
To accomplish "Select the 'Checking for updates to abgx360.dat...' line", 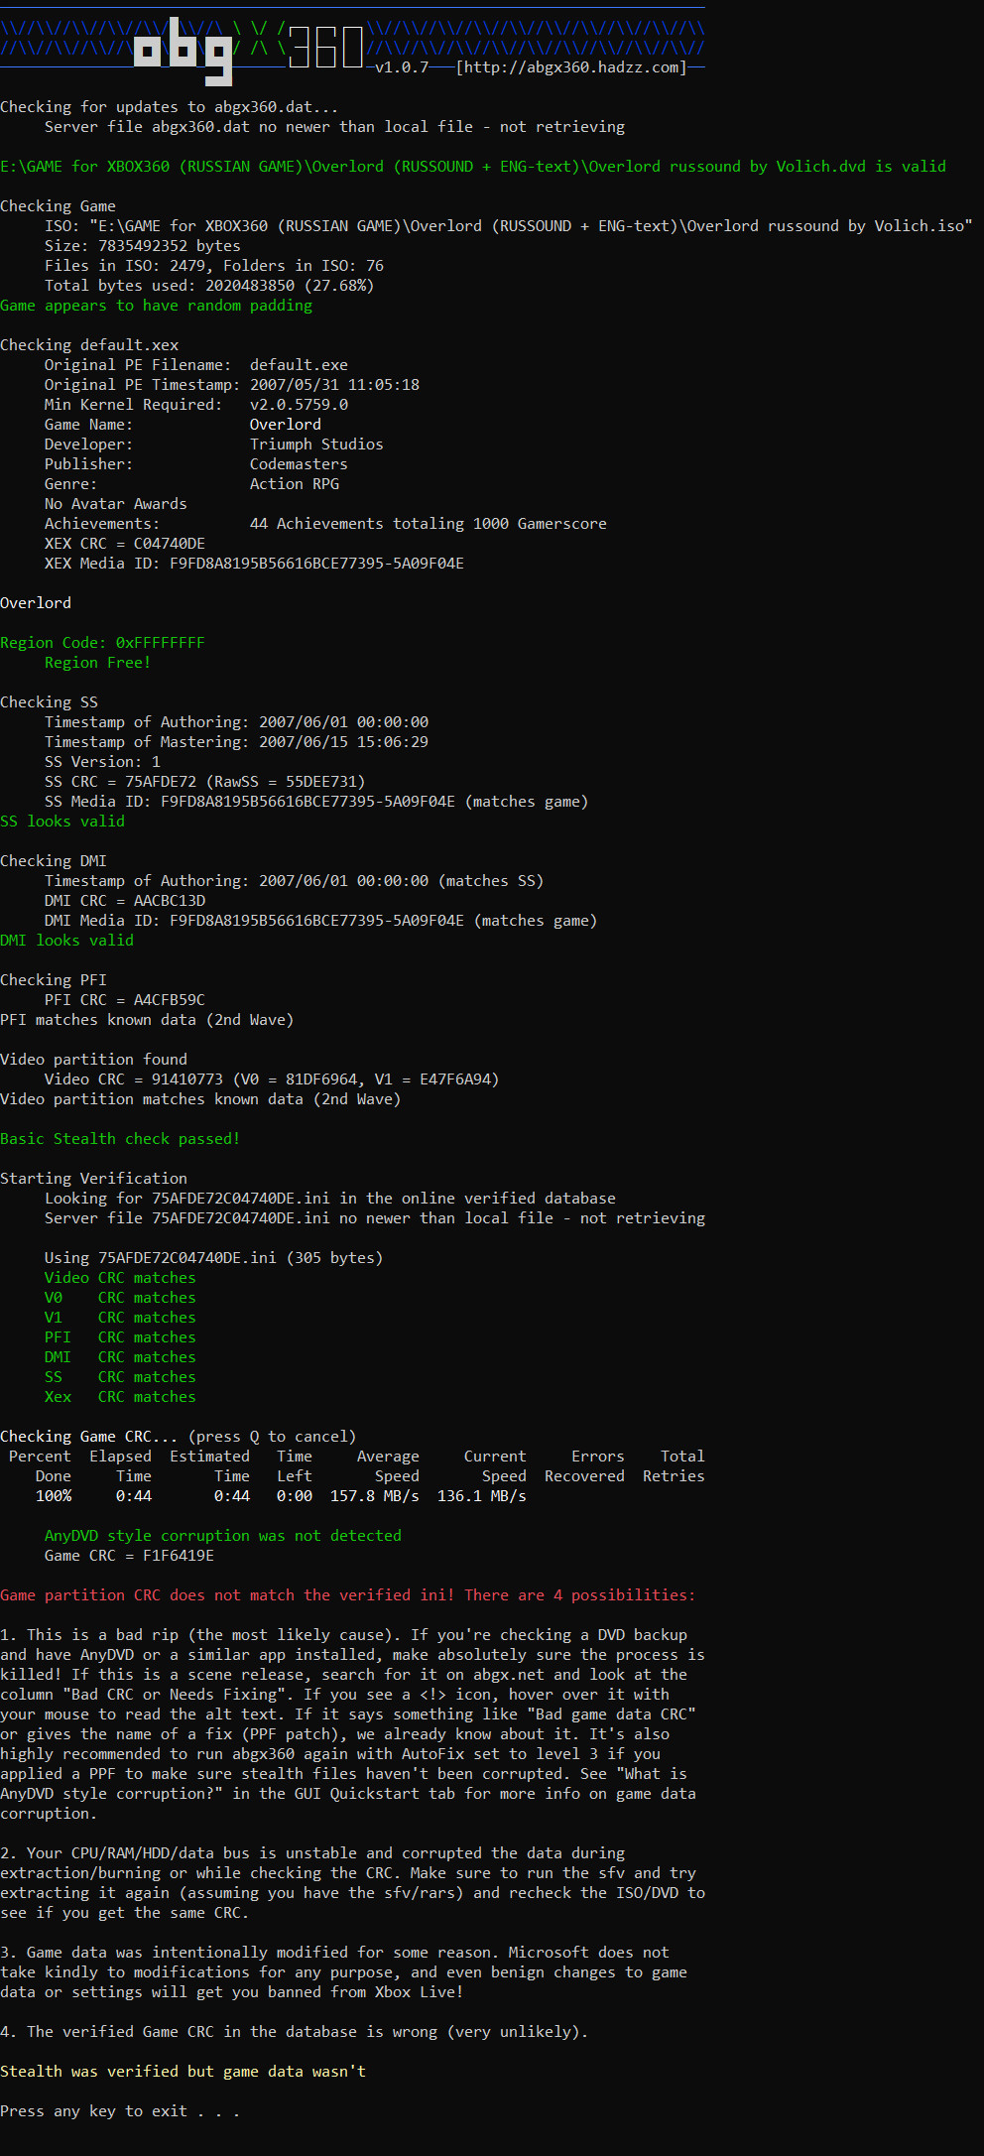I will pos(170,107).
